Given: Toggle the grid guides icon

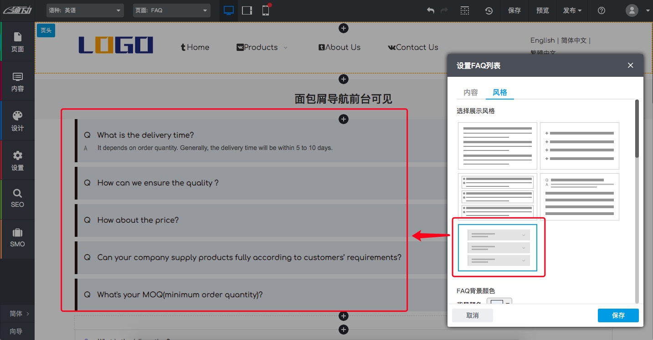Looking at the screenshot, I should pos(464,10).
